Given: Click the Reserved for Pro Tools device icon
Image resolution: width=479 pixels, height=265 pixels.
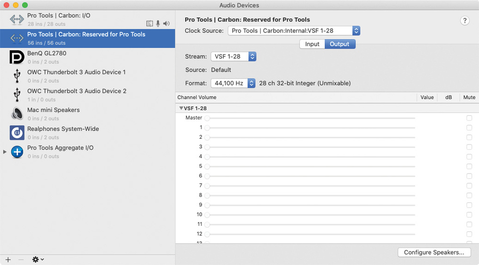Looking at the screenshot, I should coord(17,38).
